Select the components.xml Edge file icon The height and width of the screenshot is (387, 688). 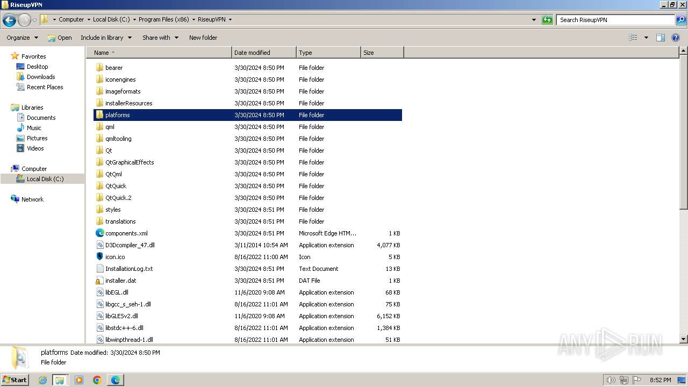click(99, 233)
